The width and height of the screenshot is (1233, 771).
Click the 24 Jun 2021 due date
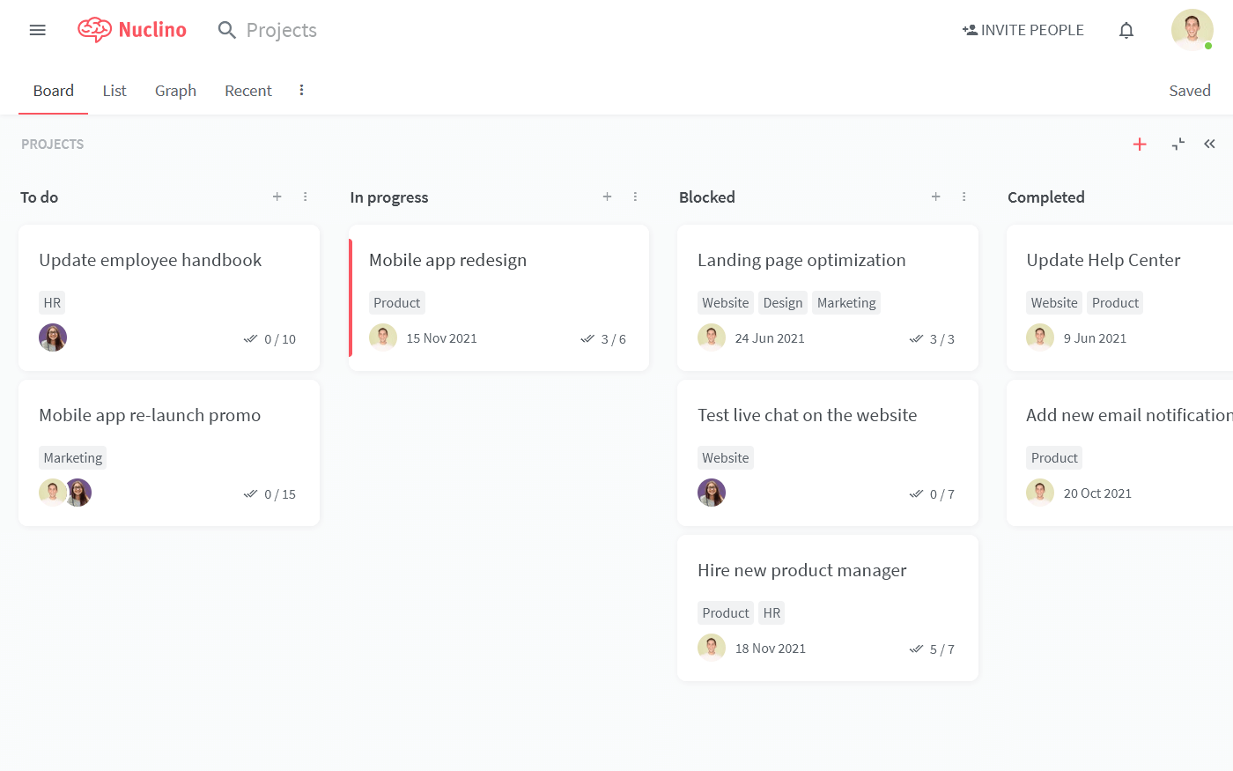770,338
